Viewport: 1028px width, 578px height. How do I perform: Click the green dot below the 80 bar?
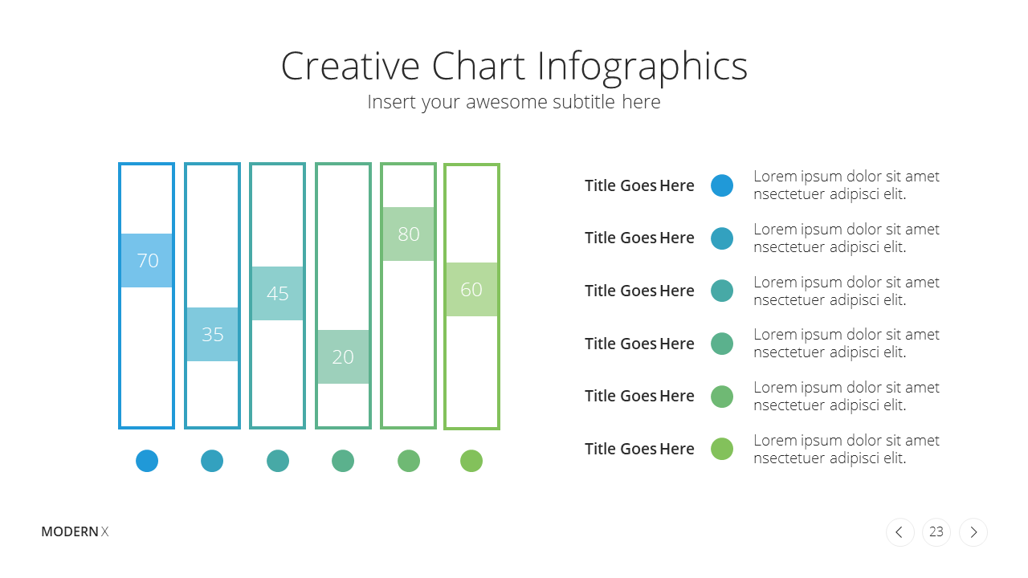(409, 461)
